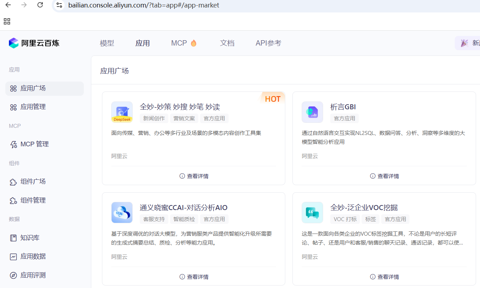Click info icon in 通义晓蜜CCAI card footer

tap(182, 277)
